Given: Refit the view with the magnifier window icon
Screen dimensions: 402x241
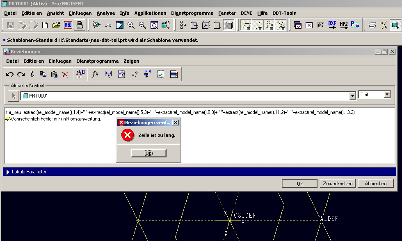Looking at the screenshot, I should [x=154, y=25].
